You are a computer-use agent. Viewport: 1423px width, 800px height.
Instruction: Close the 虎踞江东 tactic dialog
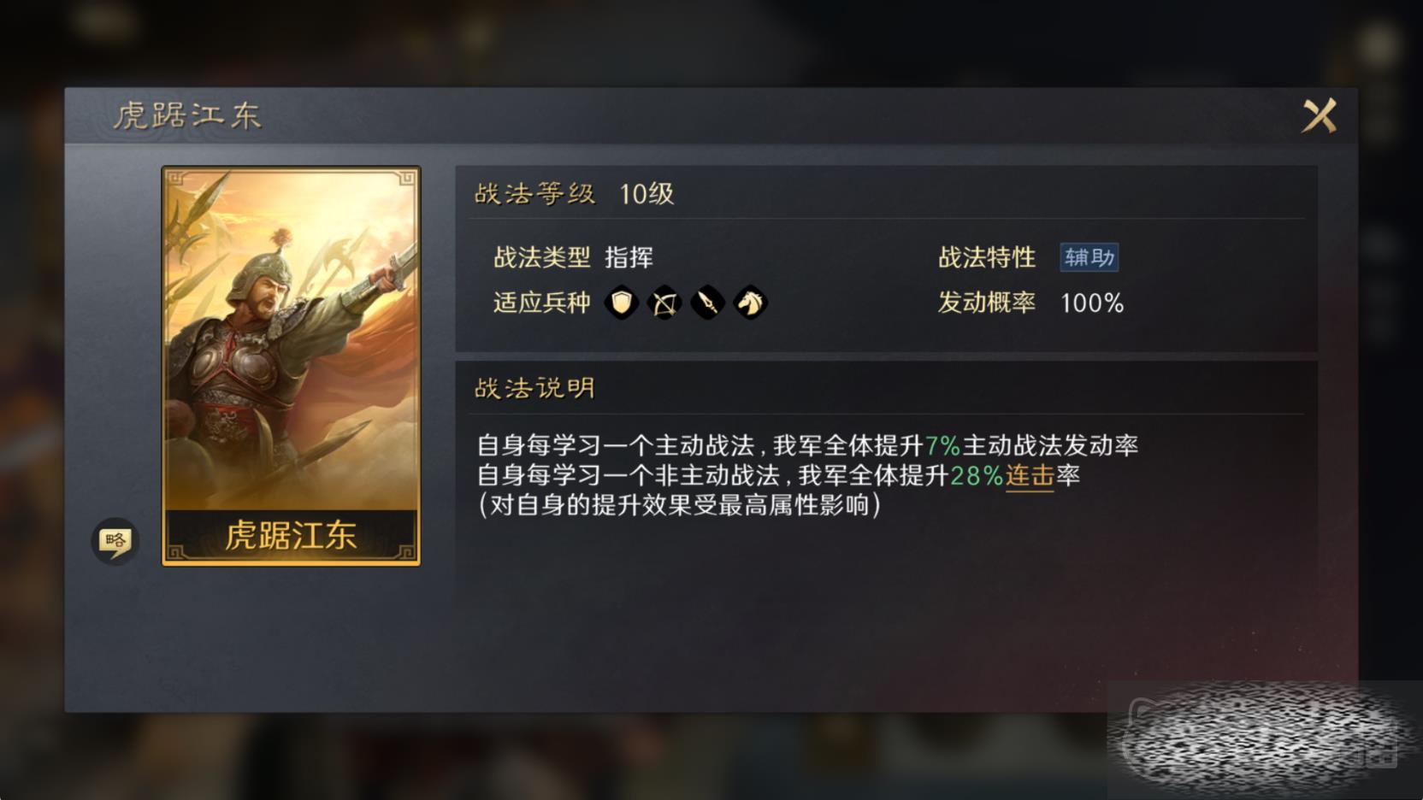coord(1319,115)
